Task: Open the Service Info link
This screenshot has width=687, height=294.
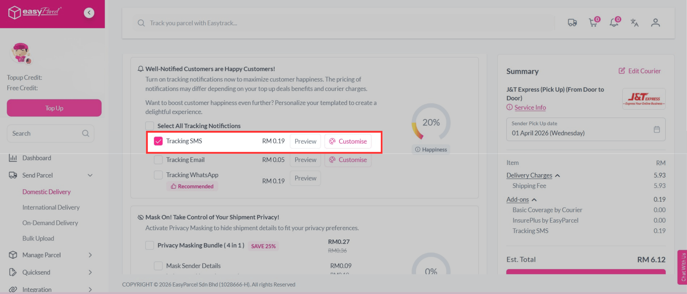Action: click(529, 107)
